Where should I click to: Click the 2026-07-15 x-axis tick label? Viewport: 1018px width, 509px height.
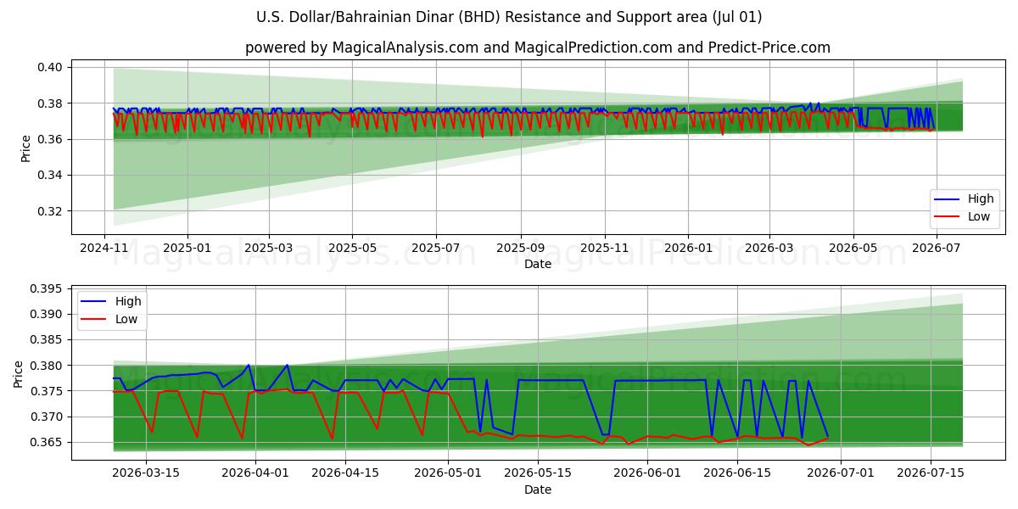pyautogui.click(x=930, y=474)
